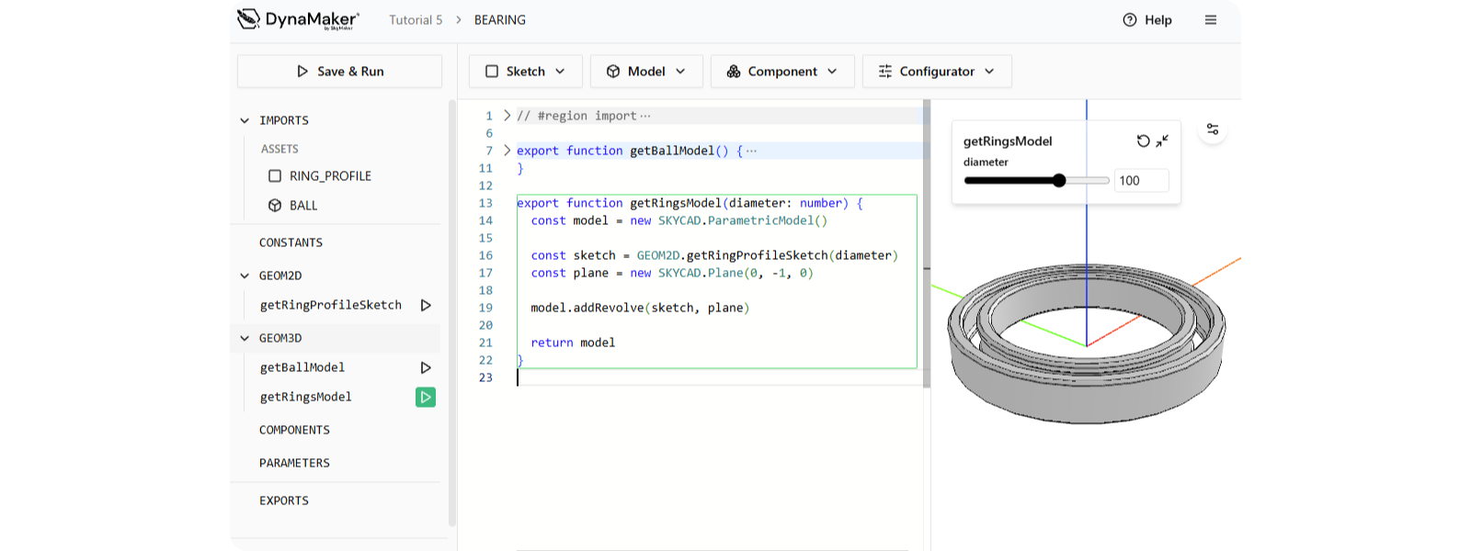Open the hamburger menu
The image size is (1471, 551).
click(1211, 20)
